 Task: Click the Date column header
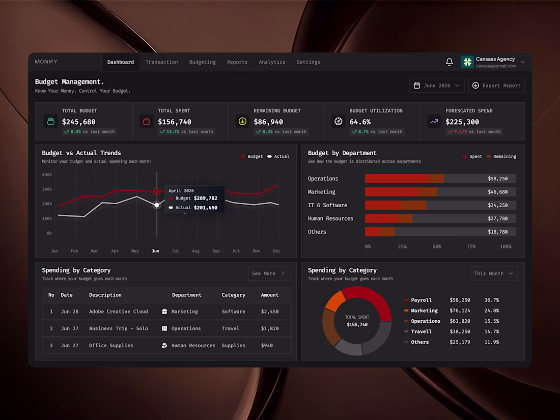pos(67,295)
